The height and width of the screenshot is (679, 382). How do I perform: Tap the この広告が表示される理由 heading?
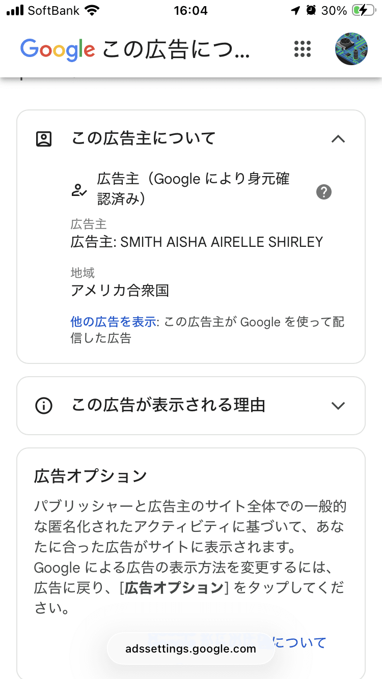point(168,406)
